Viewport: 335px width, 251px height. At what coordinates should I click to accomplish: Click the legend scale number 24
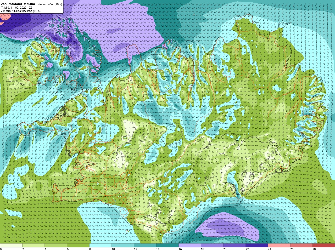click(x=270, y=249)
